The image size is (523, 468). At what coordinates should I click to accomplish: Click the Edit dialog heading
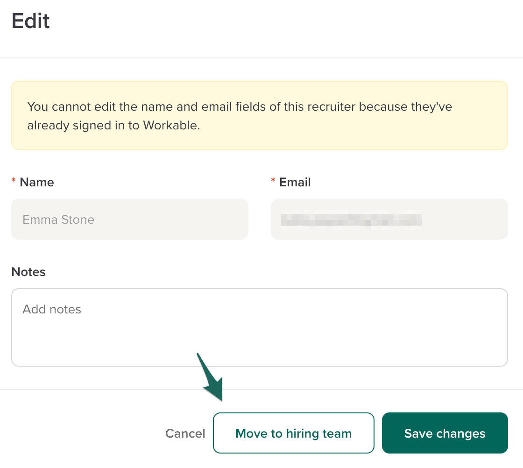(x=31, y=21)
